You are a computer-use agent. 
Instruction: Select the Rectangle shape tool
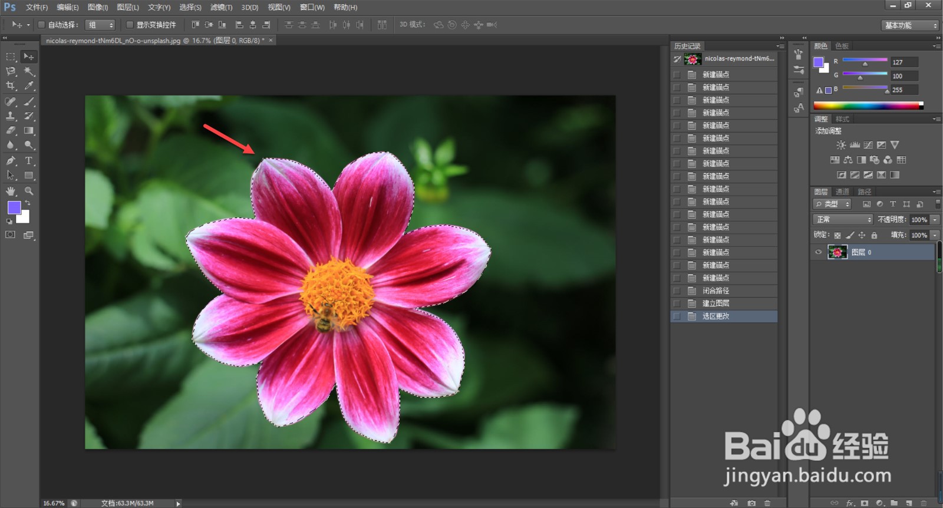[x=28, y=175]
